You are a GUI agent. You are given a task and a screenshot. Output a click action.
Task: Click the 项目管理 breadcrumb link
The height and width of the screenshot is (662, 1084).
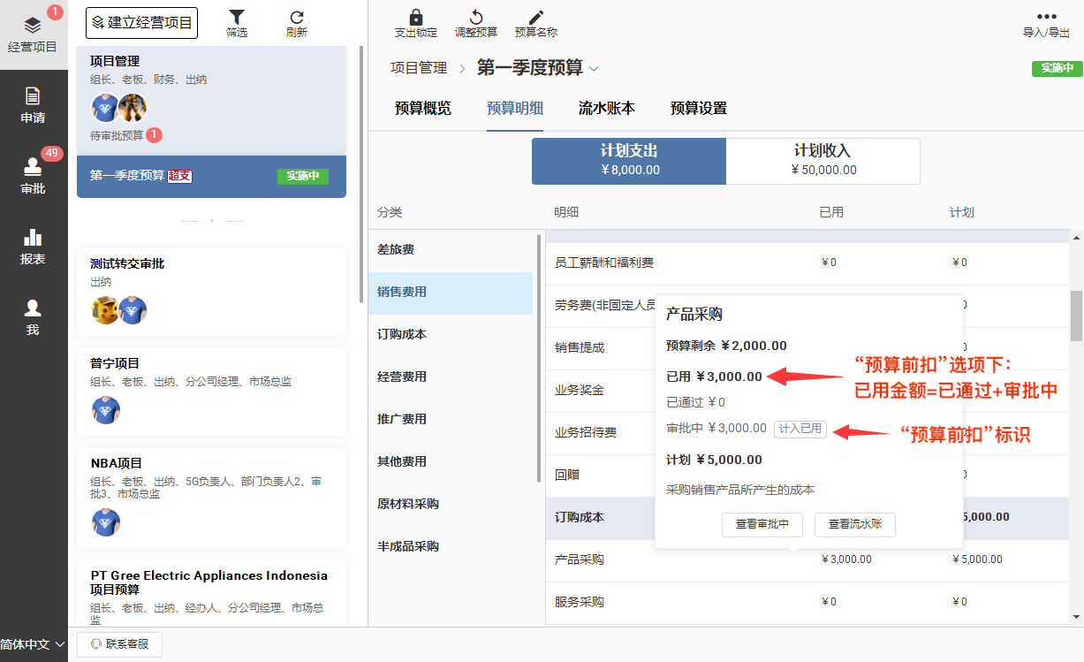click(419, 68)
